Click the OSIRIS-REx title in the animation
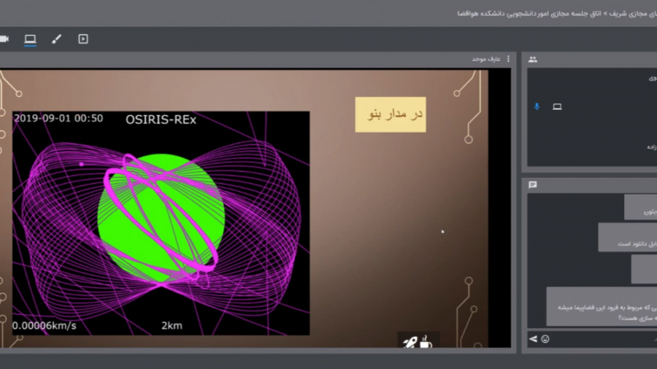Screen dimensions: 657x369 (161, 120)
